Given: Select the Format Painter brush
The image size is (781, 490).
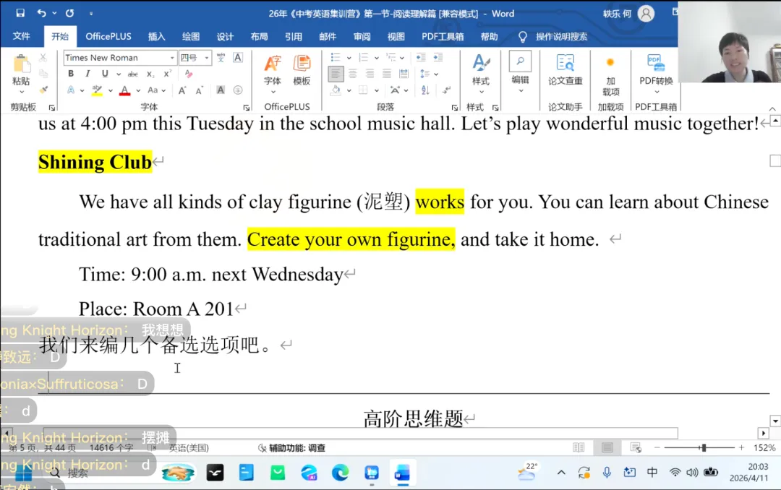Looking at the screenshot, I should [x=43, y=90].
